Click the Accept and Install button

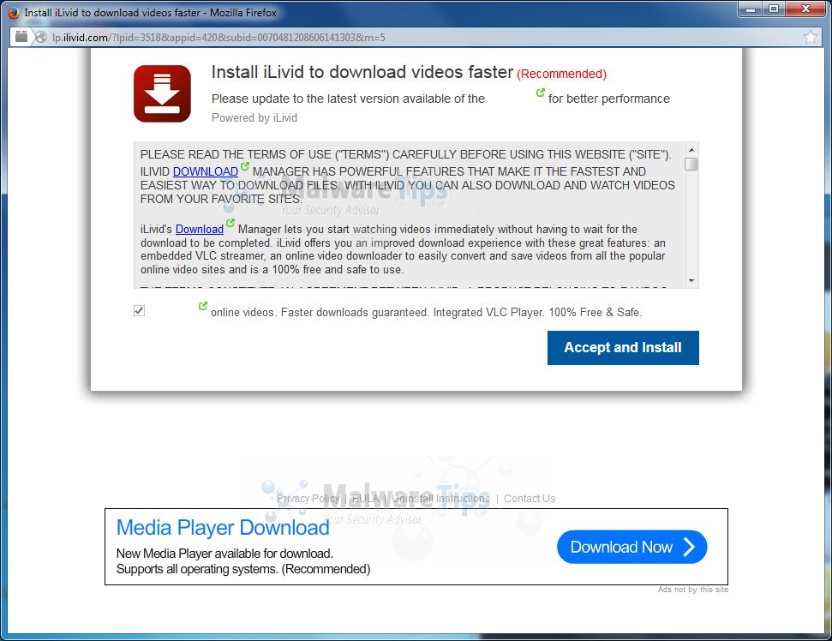click(623, 348)
